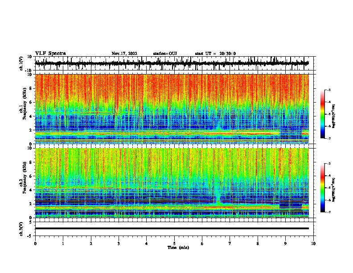Viewport: 353px width, 273px height.
Task: Click the ch.1 color scale bar
Action: point(322,114)
